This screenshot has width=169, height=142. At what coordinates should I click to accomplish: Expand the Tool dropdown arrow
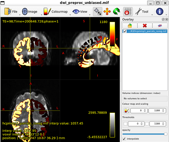tap(152, 15)
